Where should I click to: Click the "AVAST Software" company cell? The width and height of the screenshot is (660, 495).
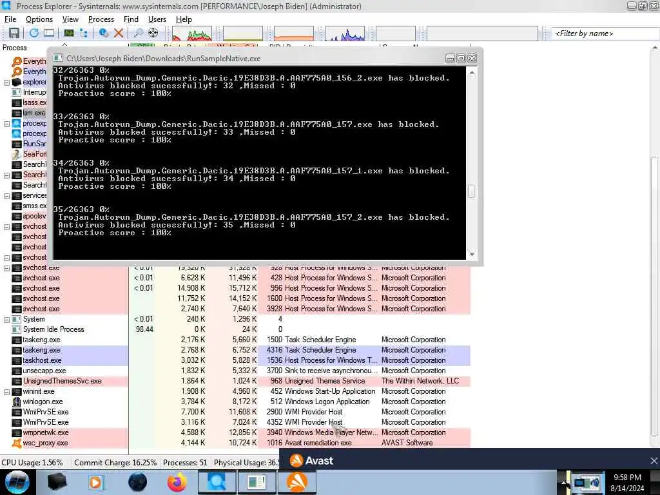[x=407, y=443]
